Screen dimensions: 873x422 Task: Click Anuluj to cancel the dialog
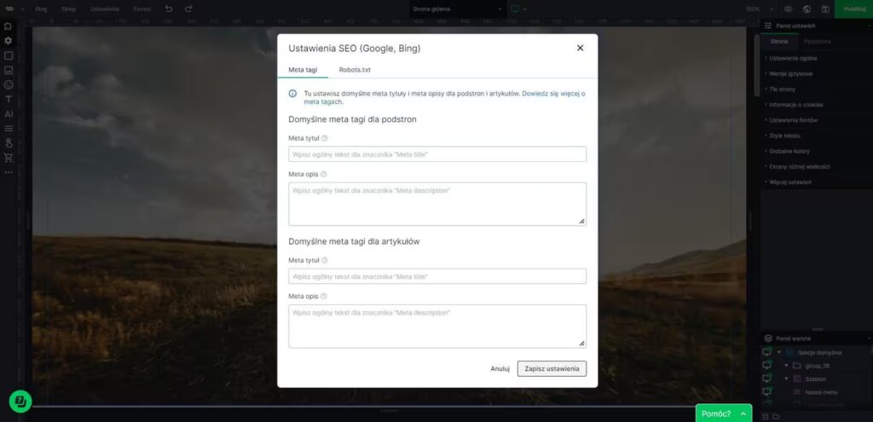point(500,368)
